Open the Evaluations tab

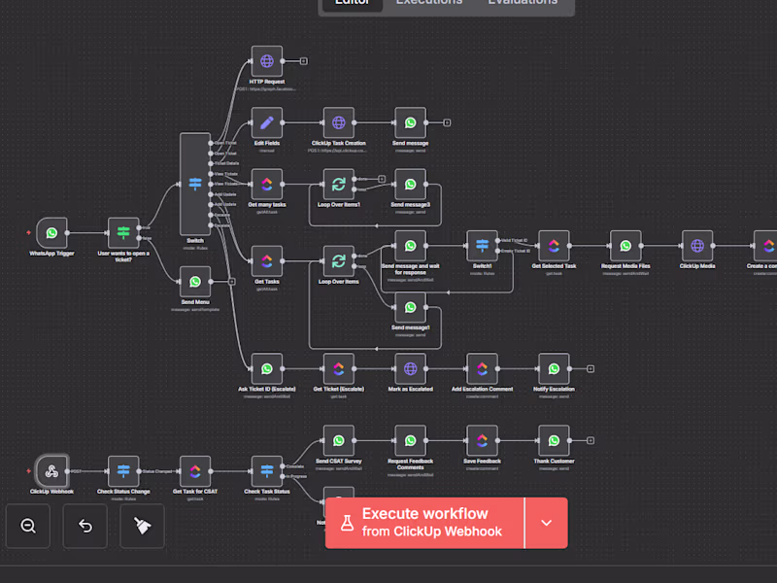tap(523, 3)
